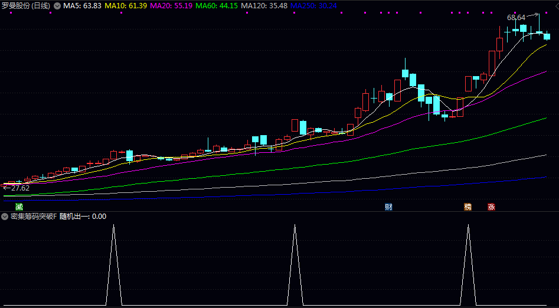
Task: Click the red 涨 marker icon
Action: point(491,207)
